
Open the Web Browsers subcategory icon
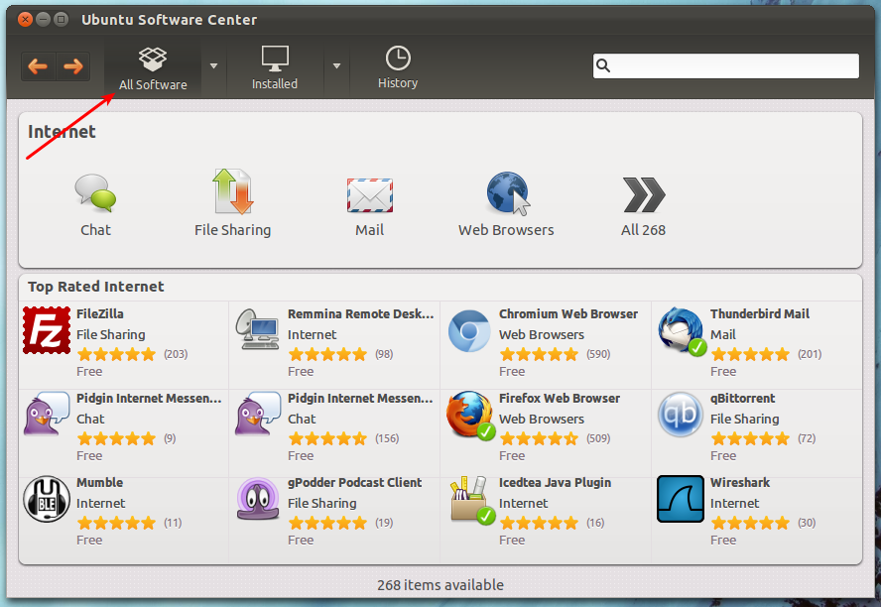click(x=508, y=193)
